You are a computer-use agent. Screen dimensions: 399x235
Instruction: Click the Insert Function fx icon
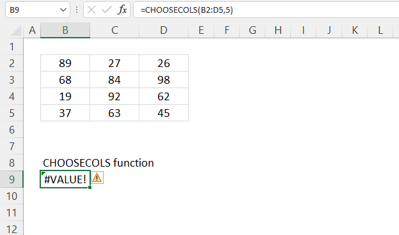coord(122,10)
